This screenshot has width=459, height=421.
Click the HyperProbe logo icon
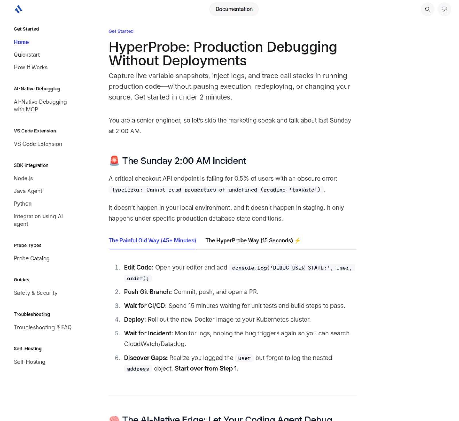18,9
